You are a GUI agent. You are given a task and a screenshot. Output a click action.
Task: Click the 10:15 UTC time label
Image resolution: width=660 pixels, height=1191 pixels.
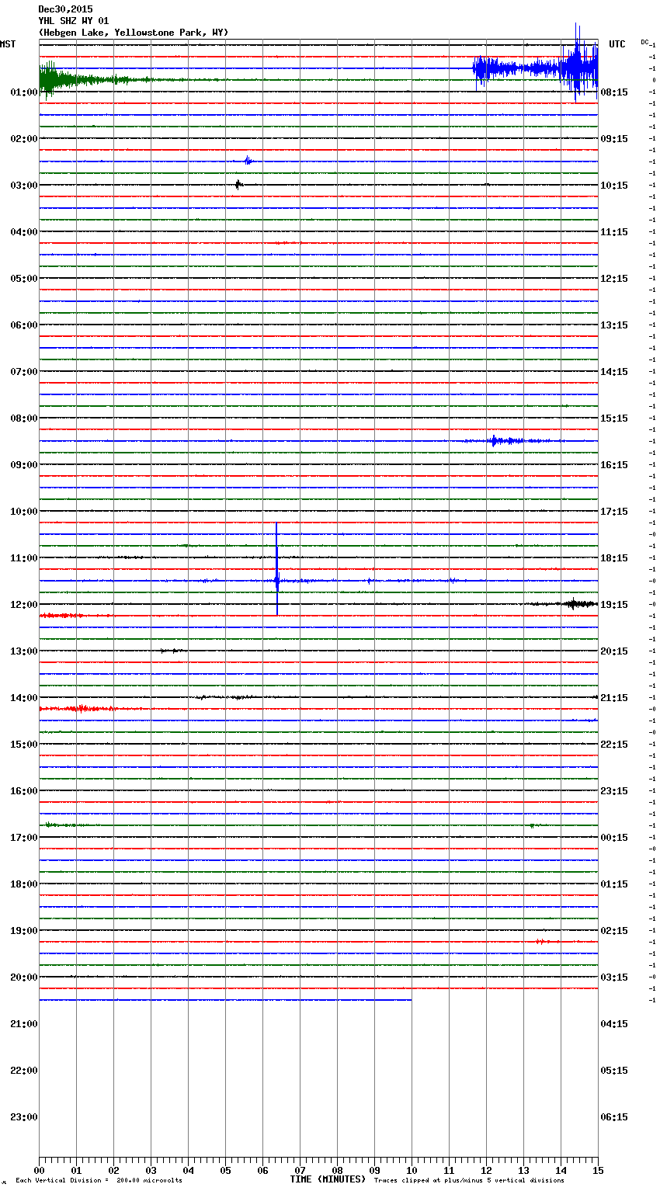(614, 186)
